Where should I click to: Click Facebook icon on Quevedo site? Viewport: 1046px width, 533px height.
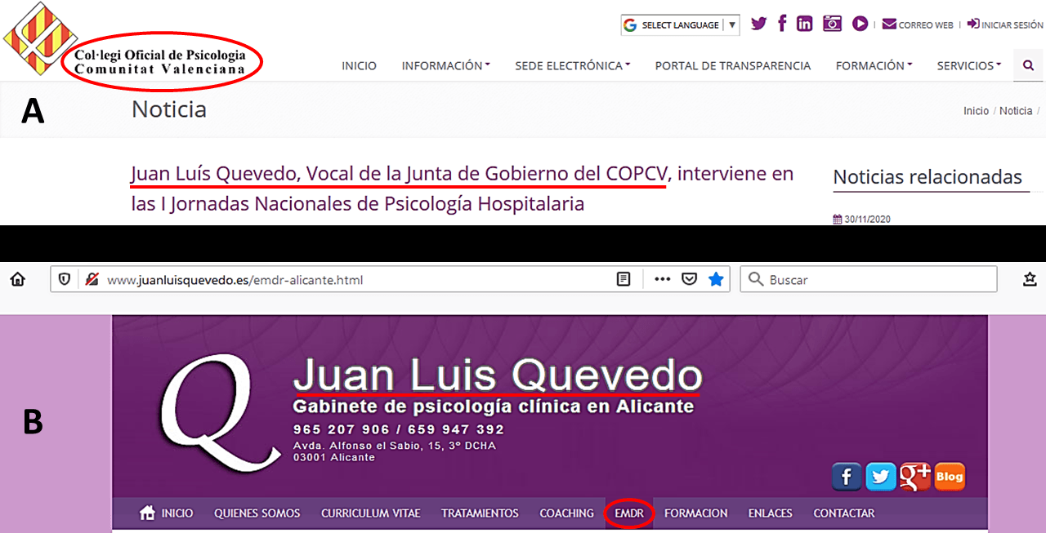tap(847, 476)
